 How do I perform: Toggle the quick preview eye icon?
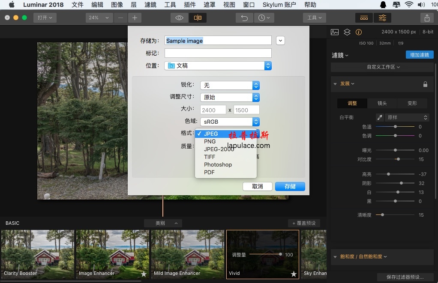[179, 18]
